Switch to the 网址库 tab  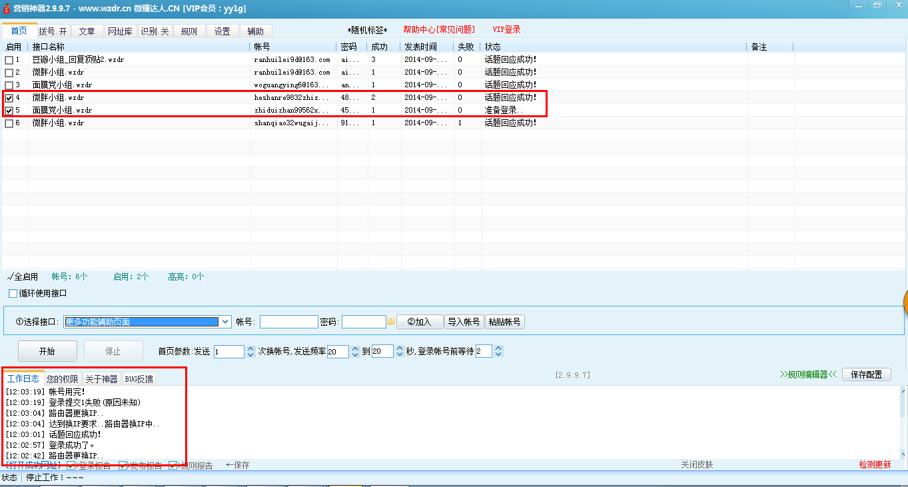coord(121,31)
